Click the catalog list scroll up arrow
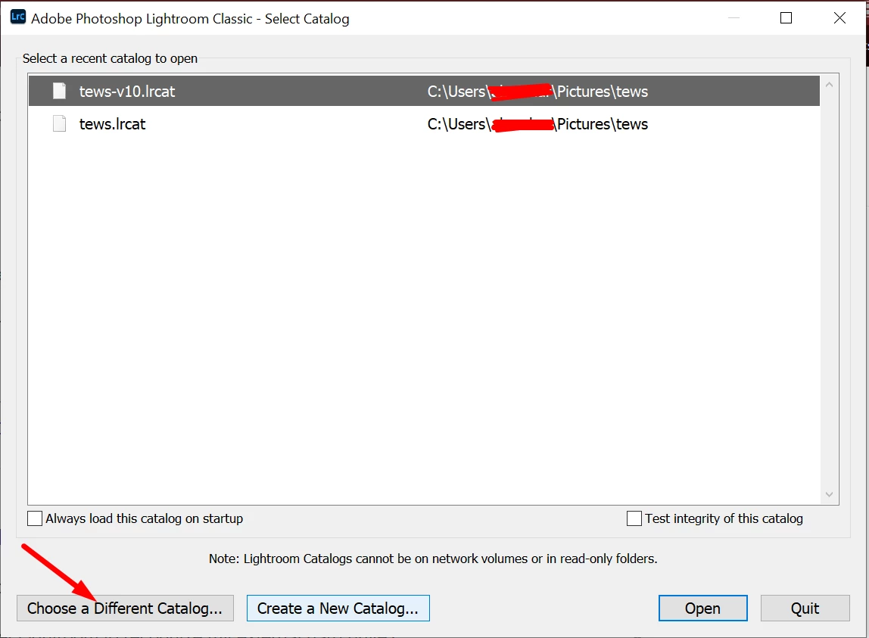This screenshot has width=869, height=638. coord(829,85)
